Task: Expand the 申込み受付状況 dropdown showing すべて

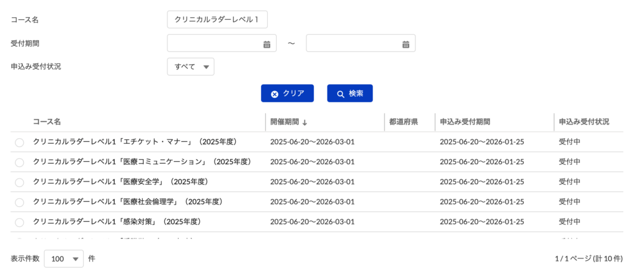Action: pyautogui.click(x=190, y=66)
